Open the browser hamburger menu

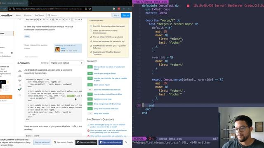[129, 9]
